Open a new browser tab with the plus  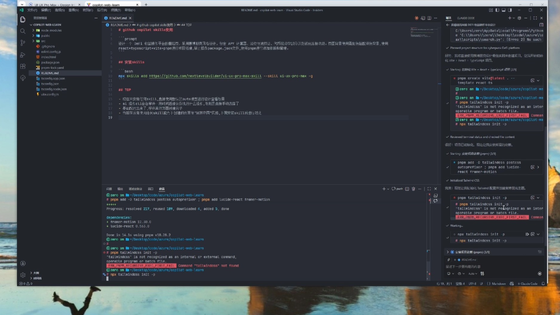[x=146, y=4]
